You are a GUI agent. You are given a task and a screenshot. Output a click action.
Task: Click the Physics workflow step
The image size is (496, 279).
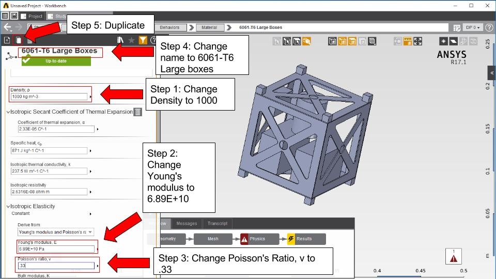260,239
